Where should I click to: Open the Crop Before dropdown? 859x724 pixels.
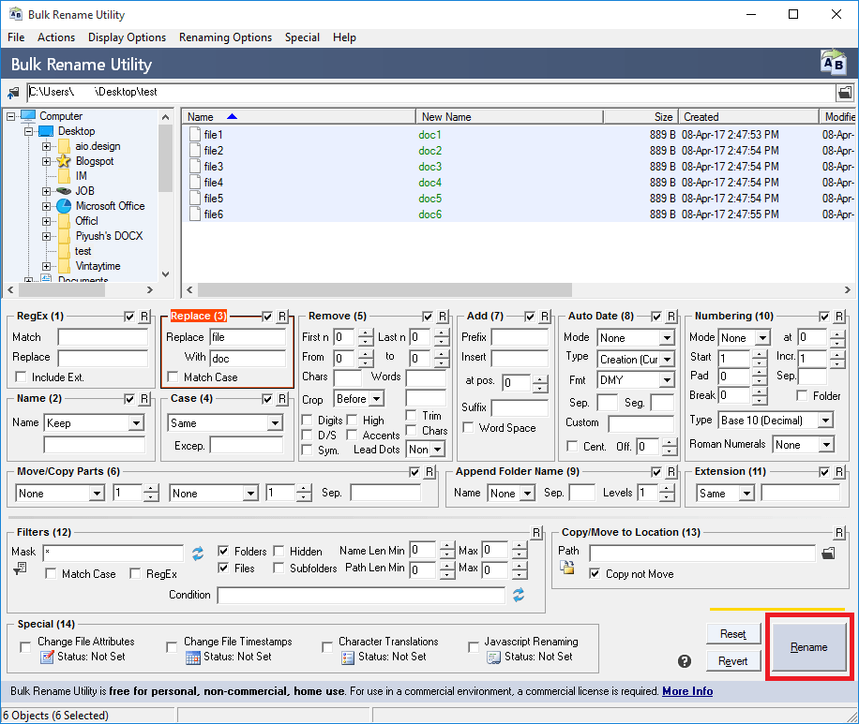pos(376,399)
